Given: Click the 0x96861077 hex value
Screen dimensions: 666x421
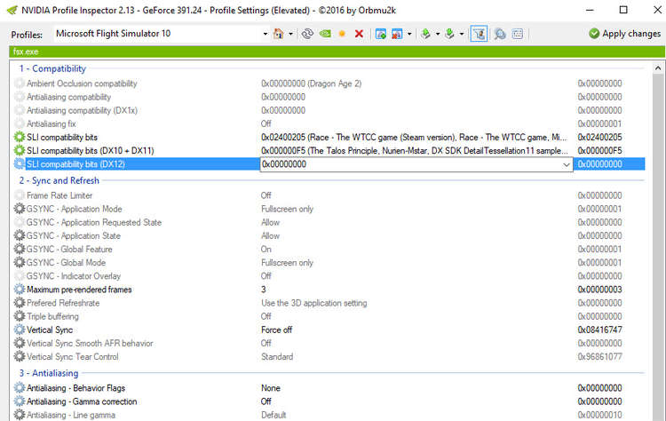Looking at the screenshot, I should [x=599, y=356].
